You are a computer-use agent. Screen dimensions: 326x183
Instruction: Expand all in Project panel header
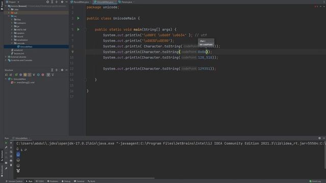52,2
